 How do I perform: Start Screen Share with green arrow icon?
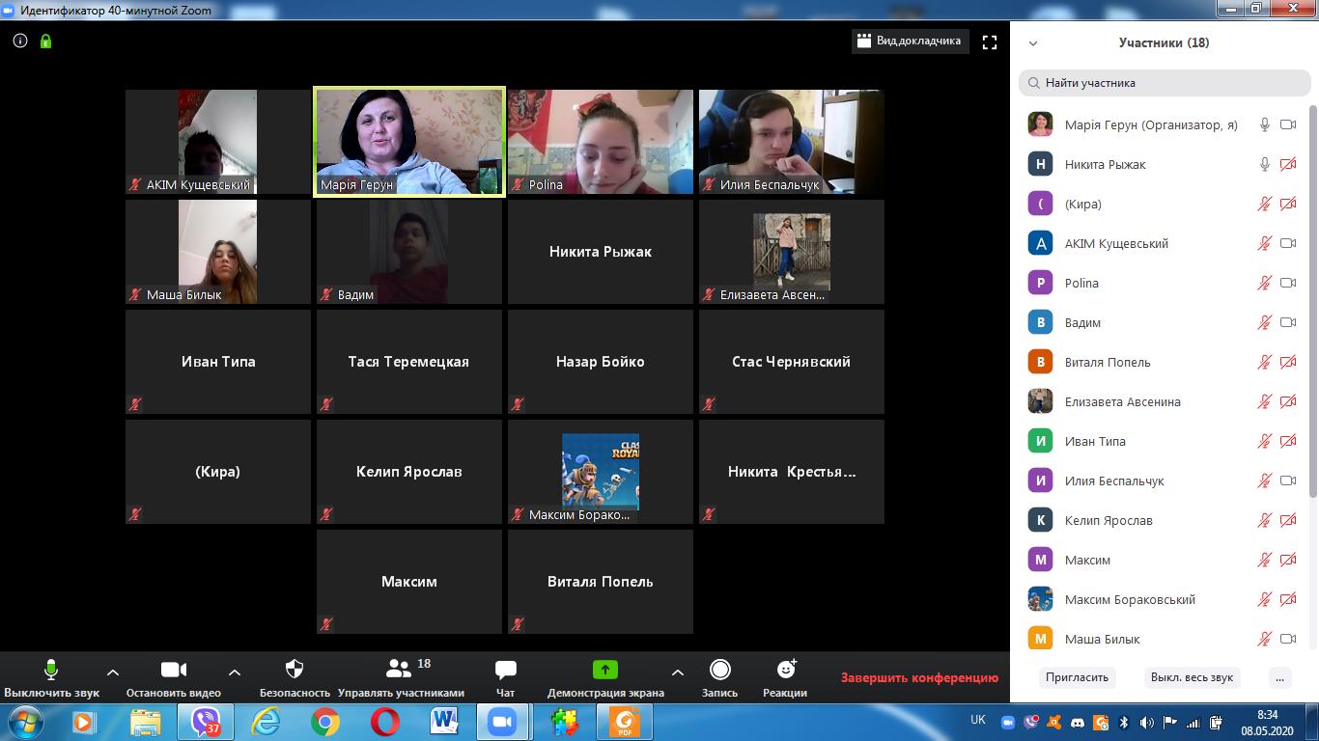coord(604,670)
